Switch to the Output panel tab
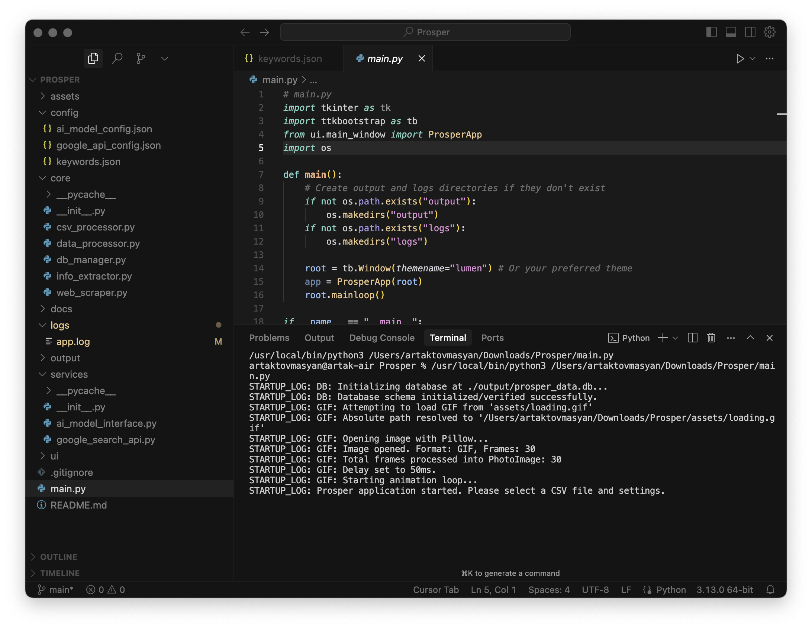The image size is (812, 629). (319, 338)
